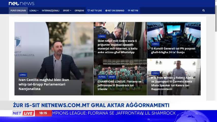Viewport: 217px width, 122px height.
Task: Open Kunsill Ġenerali tal-PN headline
Action: 173,50
